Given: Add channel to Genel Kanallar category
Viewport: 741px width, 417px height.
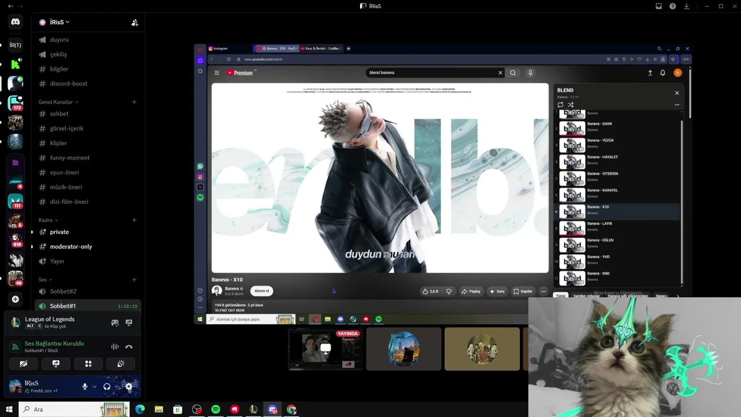Looking at the screenshot, I should (x=134, y=102).
